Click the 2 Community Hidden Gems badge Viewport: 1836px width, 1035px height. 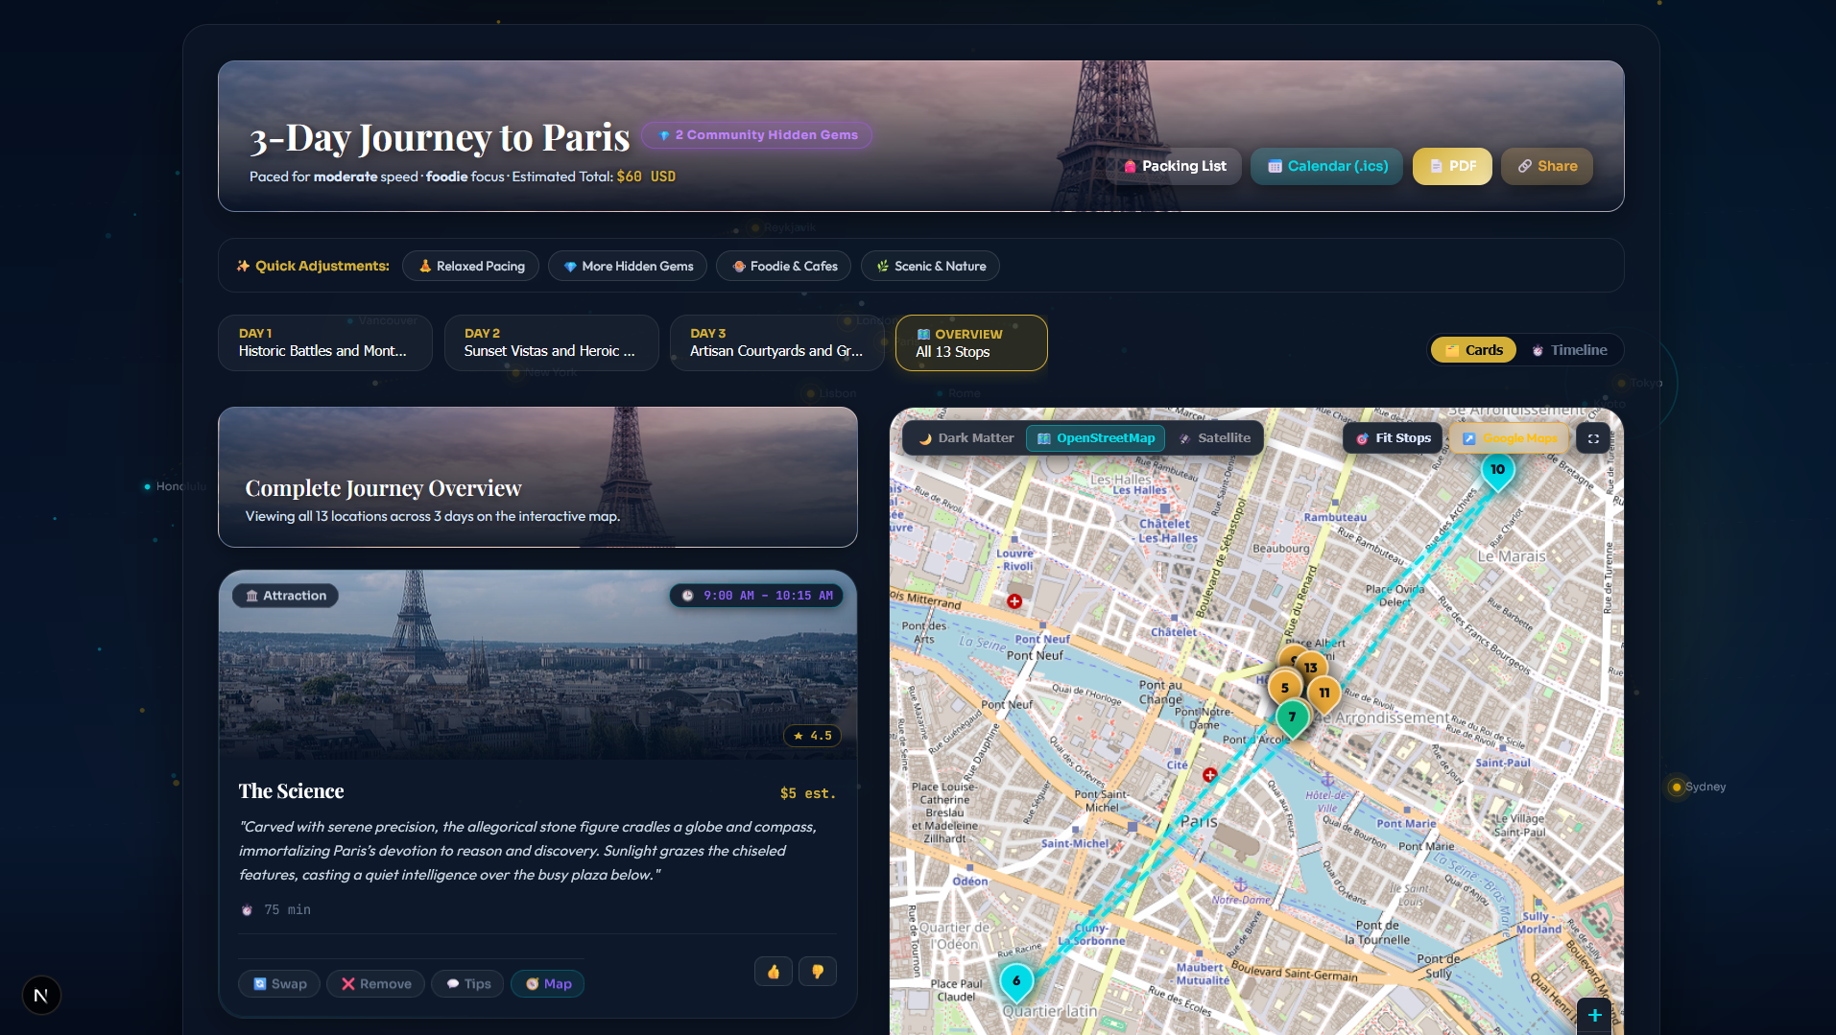point(757,135)
